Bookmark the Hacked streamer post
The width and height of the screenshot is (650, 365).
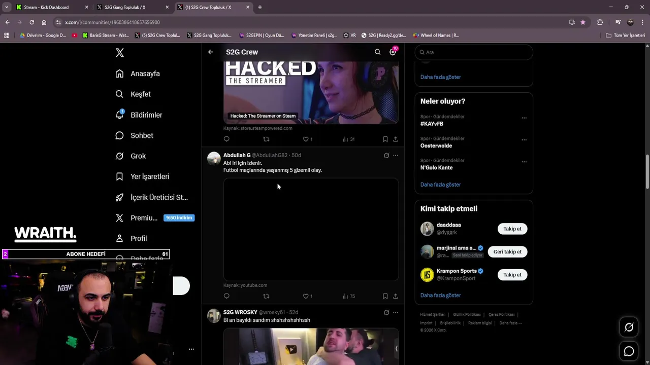385,139
